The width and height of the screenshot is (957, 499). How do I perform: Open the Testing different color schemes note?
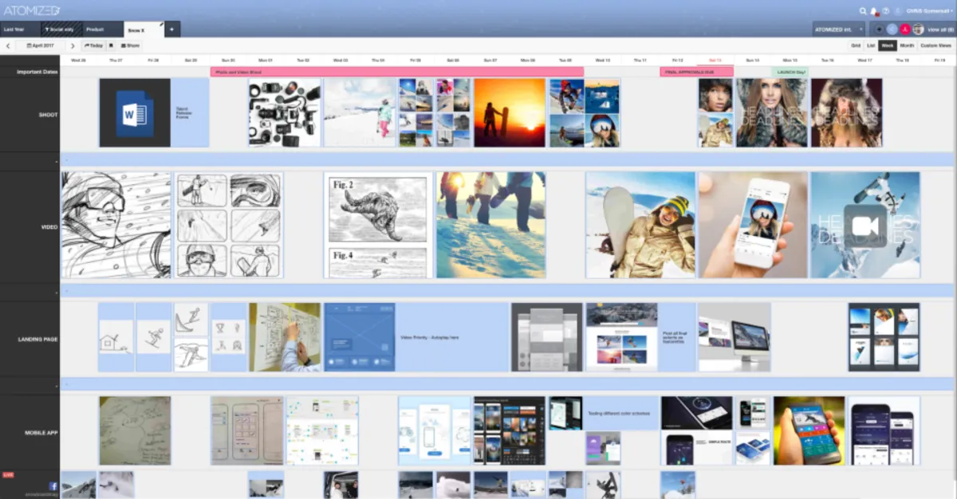[621, 413]
